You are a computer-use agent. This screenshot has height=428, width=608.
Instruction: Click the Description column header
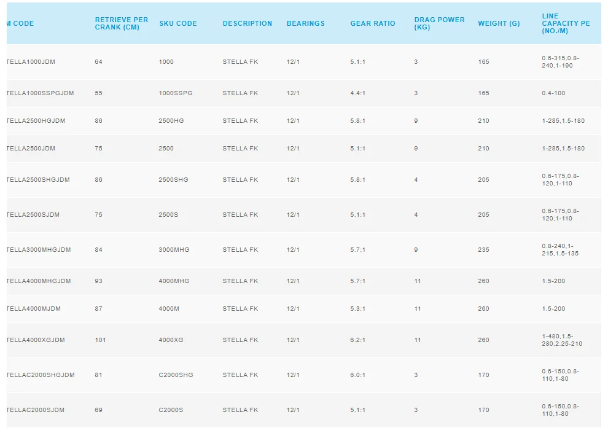[247, 23]
